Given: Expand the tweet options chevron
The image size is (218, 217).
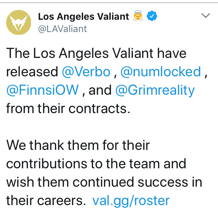Looking at the screenshot, I should tap(205, 16).
